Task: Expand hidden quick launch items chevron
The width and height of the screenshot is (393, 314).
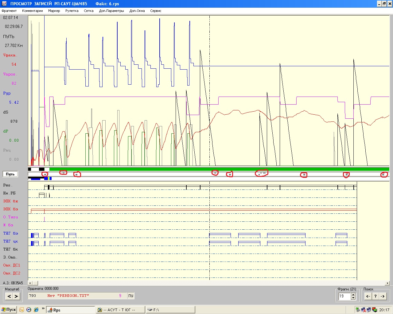Action: 43,308
